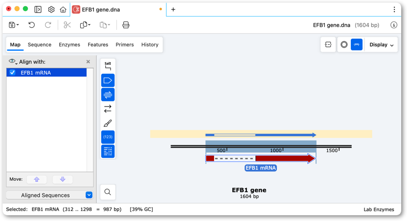The height and width of the screenshot is (221, 407).
Task: Toggle features display icon
Action: 108,80
